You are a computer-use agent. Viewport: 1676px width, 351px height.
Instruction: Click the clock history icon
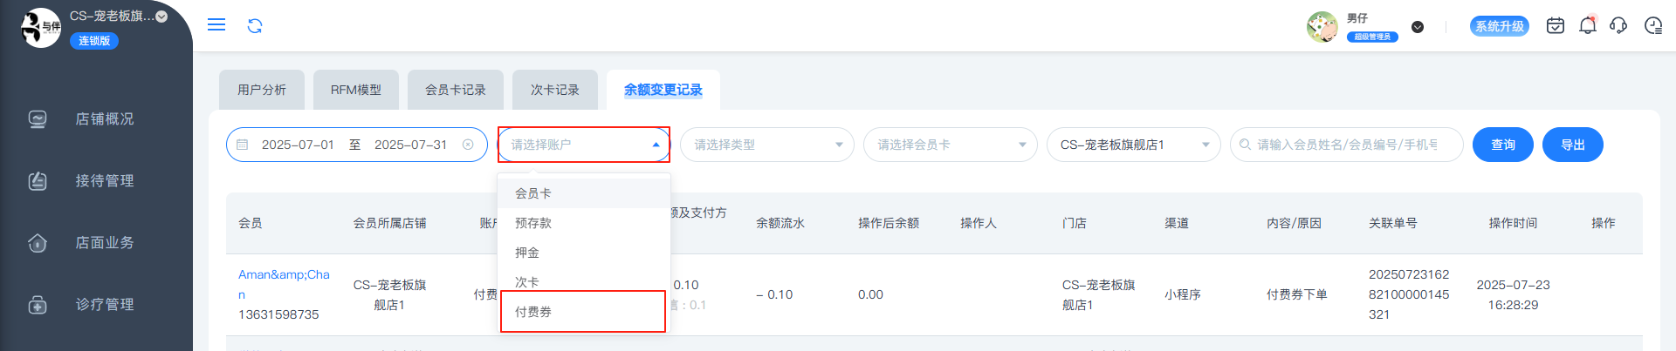click(x=1652, y=26)
